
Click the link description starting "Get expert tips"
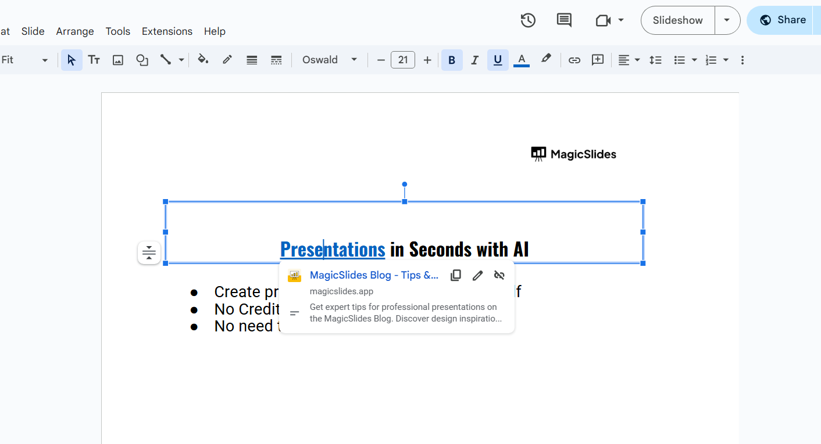[x=406, y=313]
